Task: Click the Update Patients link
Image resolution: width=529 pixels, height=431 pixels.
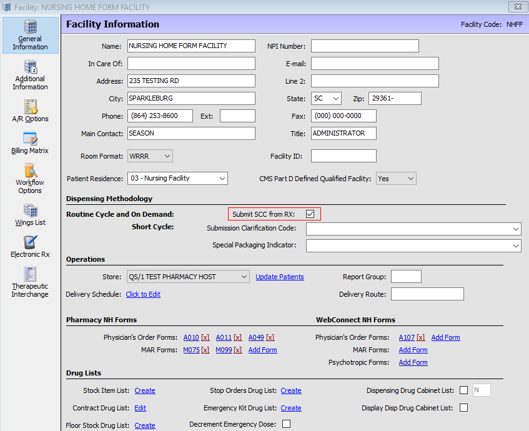Action: [280, 277]
